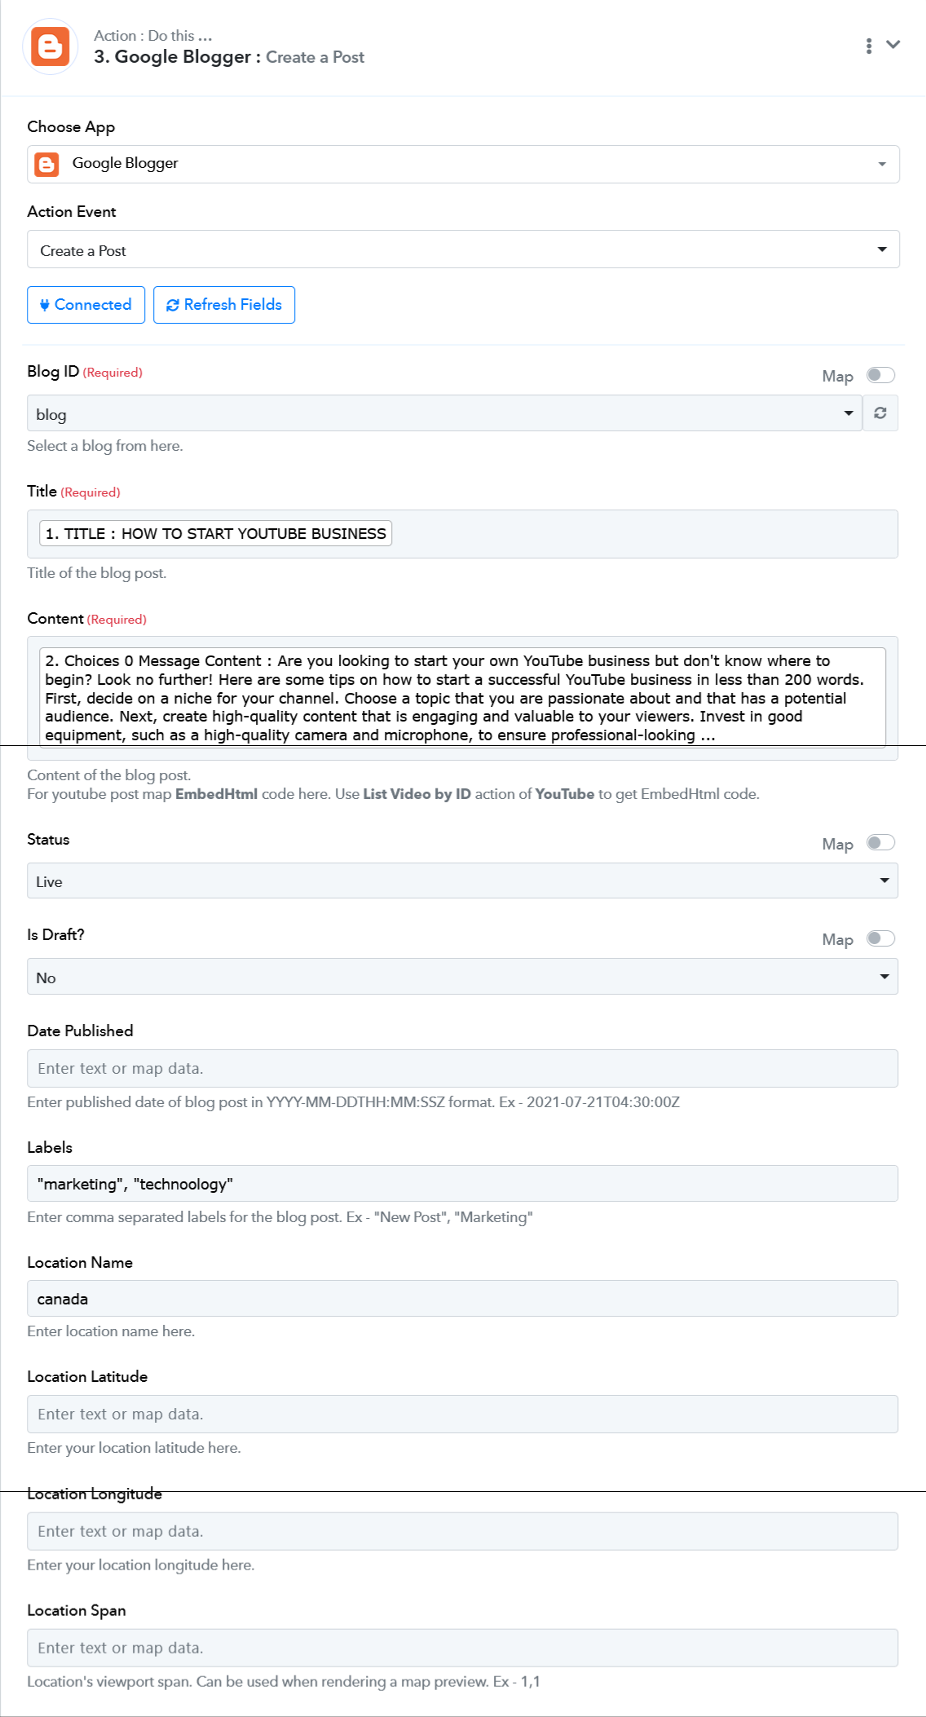Open the Action Event dropdown
The image size is (926, 1717).
(463, 249)
